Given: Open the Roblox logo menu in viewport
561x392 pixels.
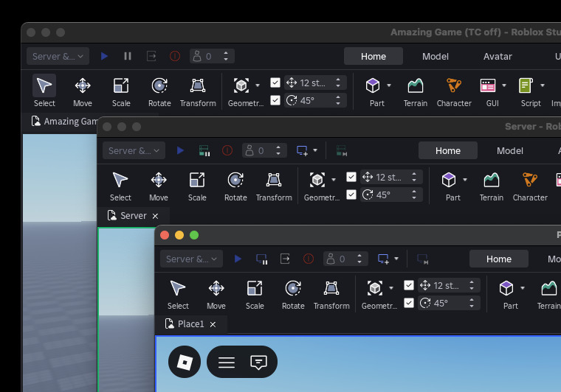Looking at the screenshot, I should [x=185, y=362].
